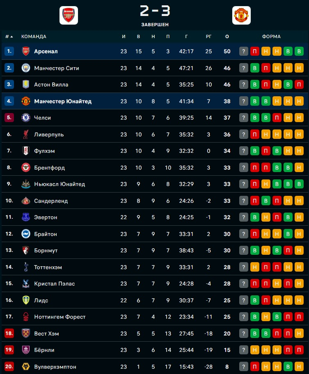Open the Фулхэм team link

44,151
